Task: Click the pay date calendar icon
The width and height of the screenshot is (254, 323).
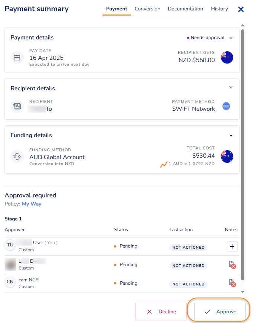Action: click(17, 58)
